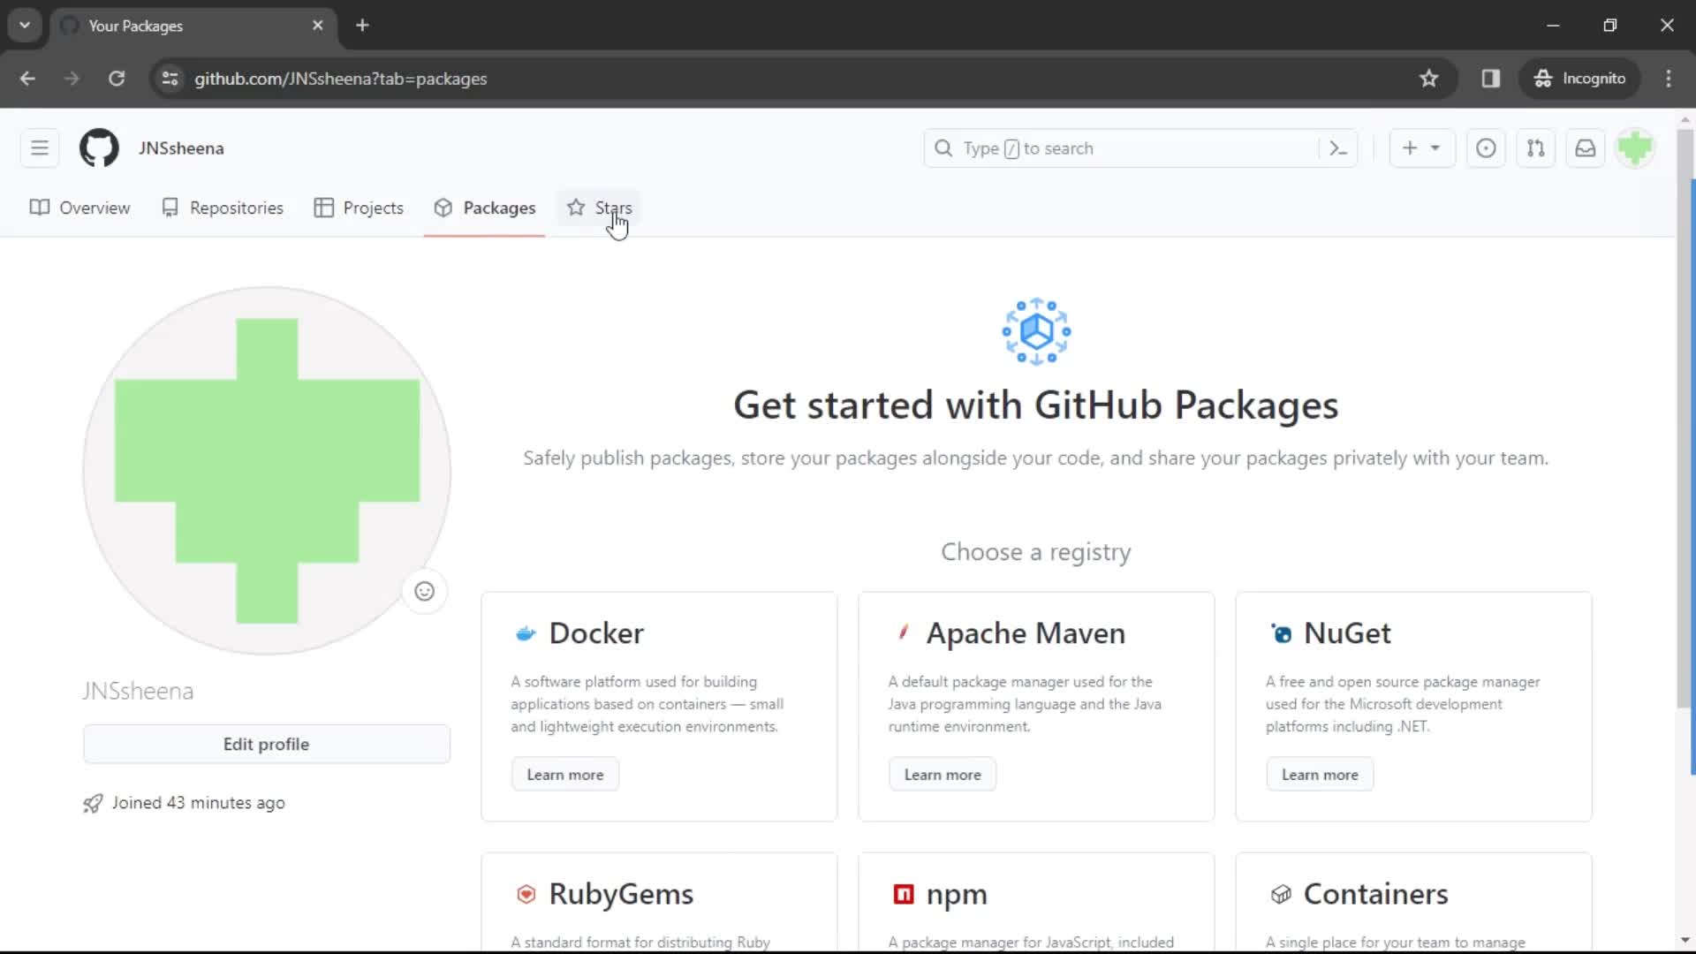
Task: Click the Edit profile button
Action: click(267, 743)
